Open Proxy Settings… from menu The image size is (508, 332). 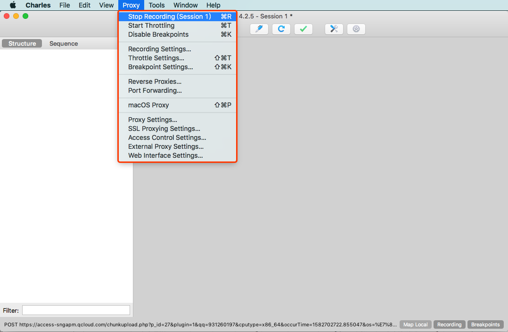click(177, 120)
